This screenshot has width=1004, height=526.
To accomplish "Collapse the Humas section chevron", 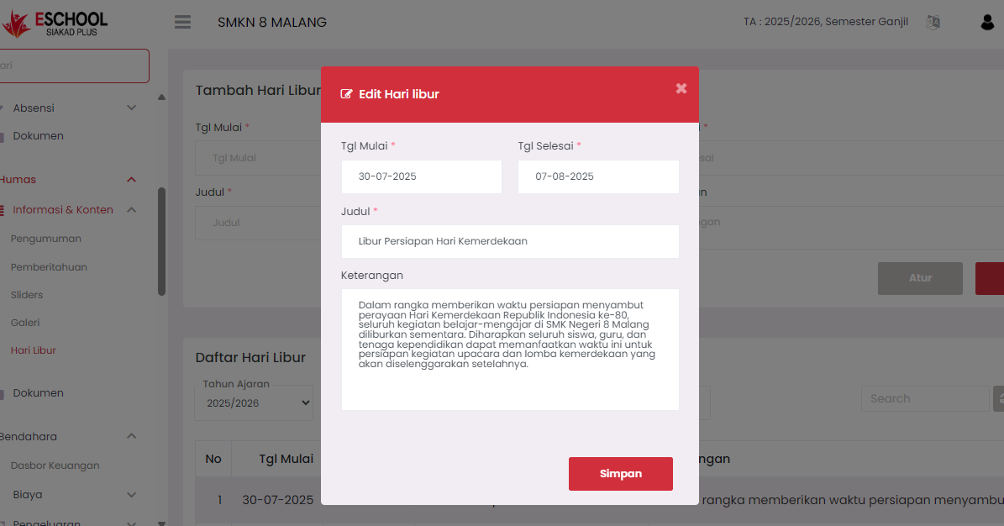I will click(131, 180).
